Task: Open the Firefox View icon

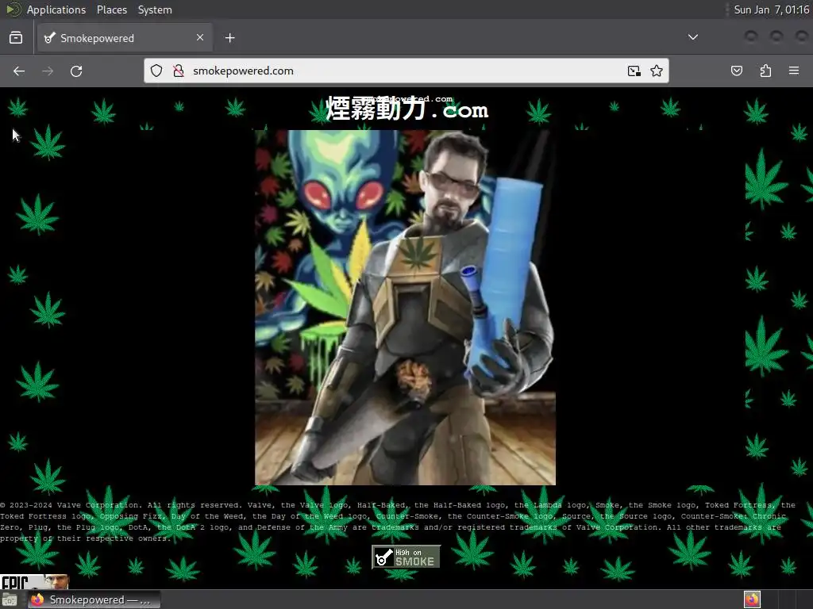Action: [16, 38]
